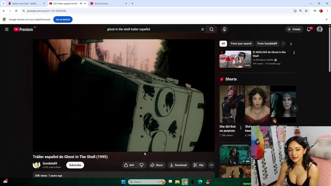The width and height of the screenshot is (331, 186).
Task: Open YouTube notifications bell
Action: pyautogui.click(x=309, y=29)
